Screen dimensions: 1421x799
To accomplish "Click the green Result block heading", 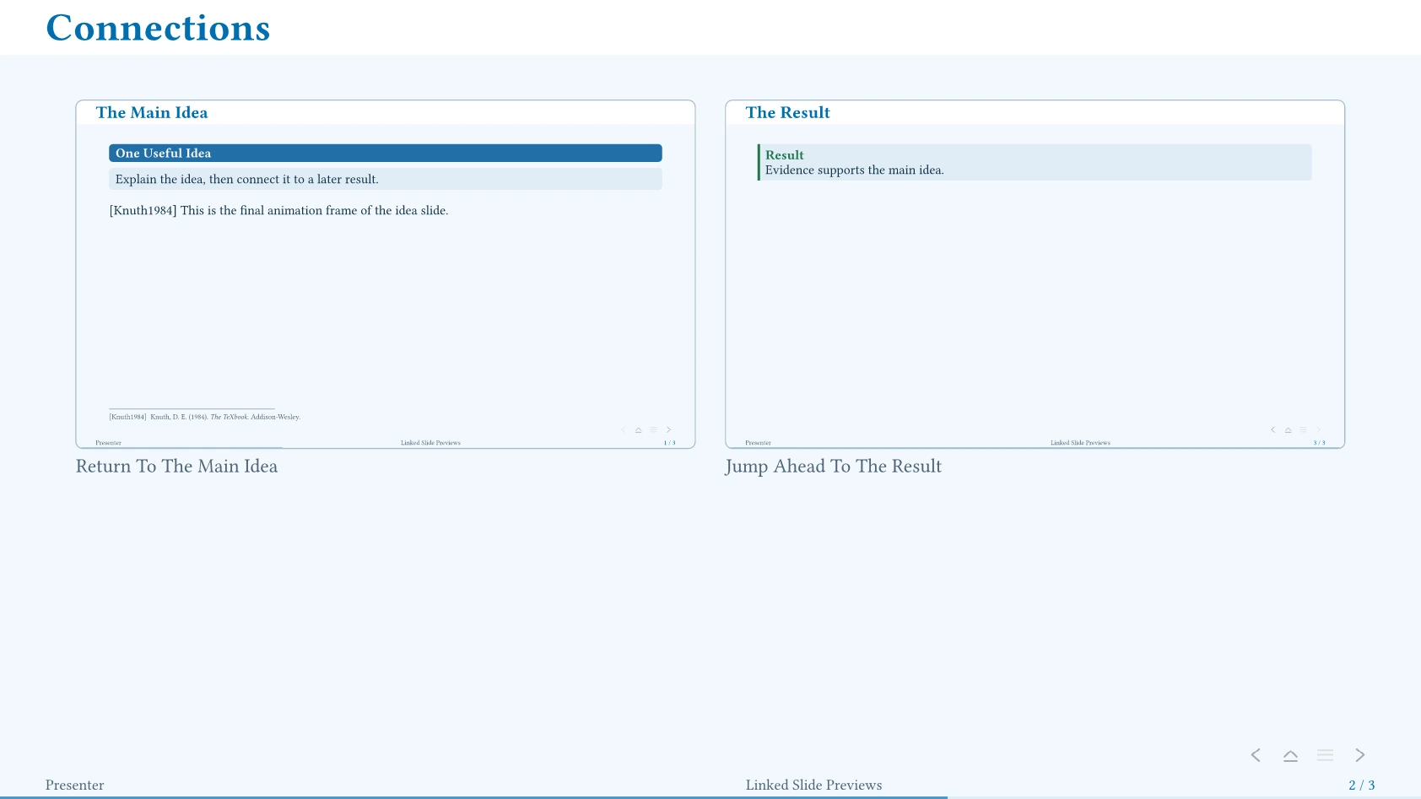I will pos(785,155).
